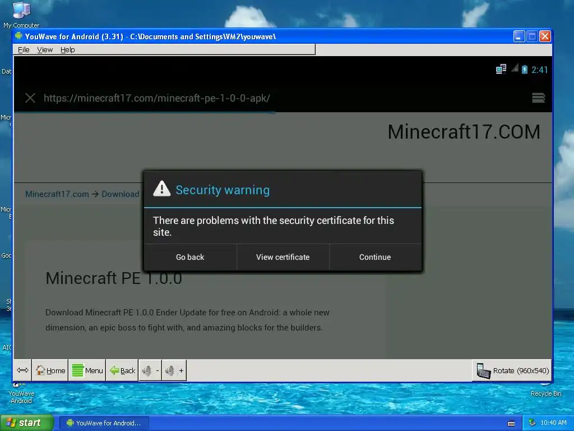Close the YouWave for Android window
Screen dimensions: 574x431
[545, 36]
